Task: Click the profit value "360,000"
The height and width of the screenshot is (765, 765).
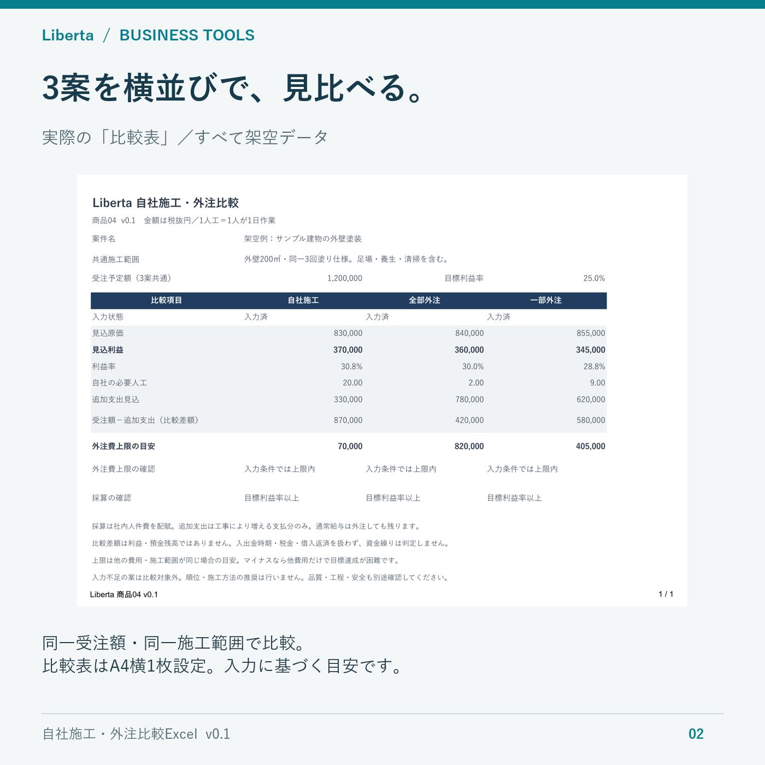Action: click(469, 350)
